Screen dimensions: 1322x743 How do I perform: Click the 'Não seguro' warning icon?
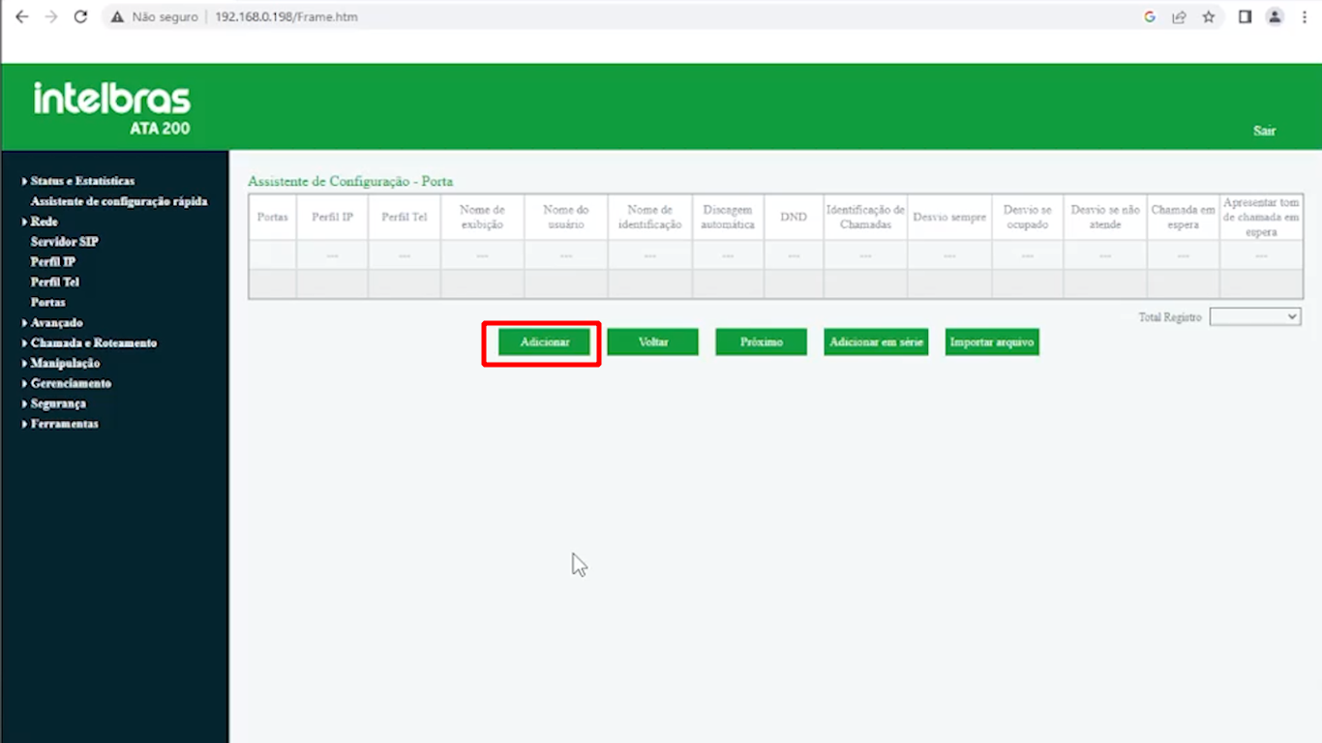click(117, 16)
